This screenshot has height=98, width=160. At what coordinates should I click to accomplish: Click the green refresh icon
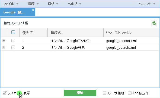(x=154, y=23)
